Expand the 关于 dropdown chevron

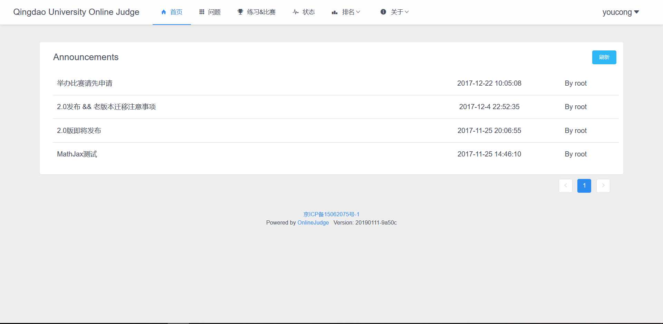coord(407,12)
